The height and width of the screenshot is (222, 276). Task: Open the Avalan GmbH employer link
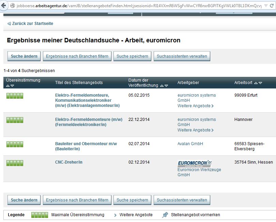[x=189, y=144]
